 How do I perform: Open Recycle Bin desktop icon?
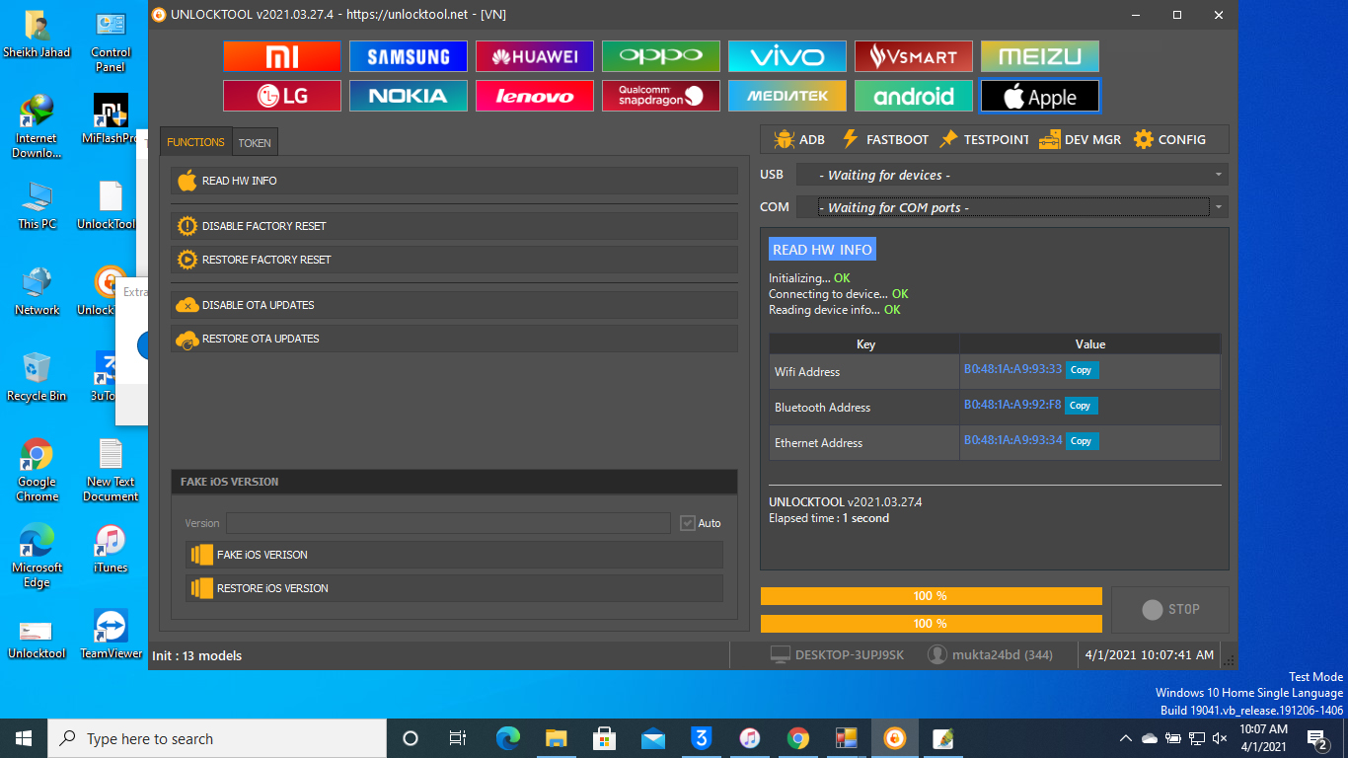37,377
